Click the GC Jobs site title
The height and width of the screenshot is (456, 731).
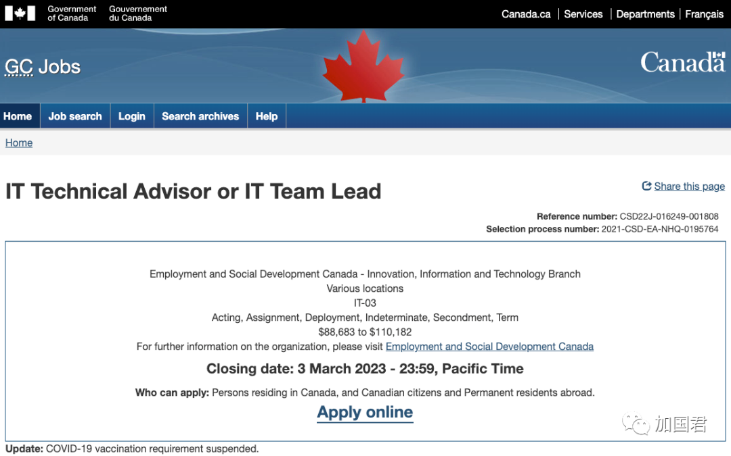click(x=43, y=67)
